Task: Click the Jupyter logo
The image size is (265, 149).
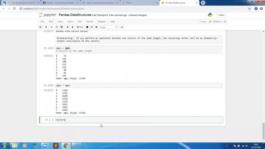Action: click(48, 15)
